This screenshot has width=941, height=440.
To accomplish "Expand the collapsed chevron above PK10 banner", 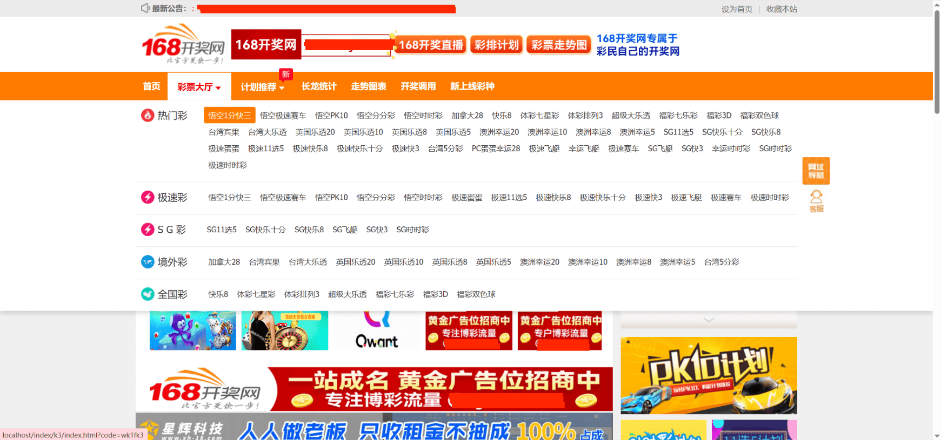I will tap(708, 320).
